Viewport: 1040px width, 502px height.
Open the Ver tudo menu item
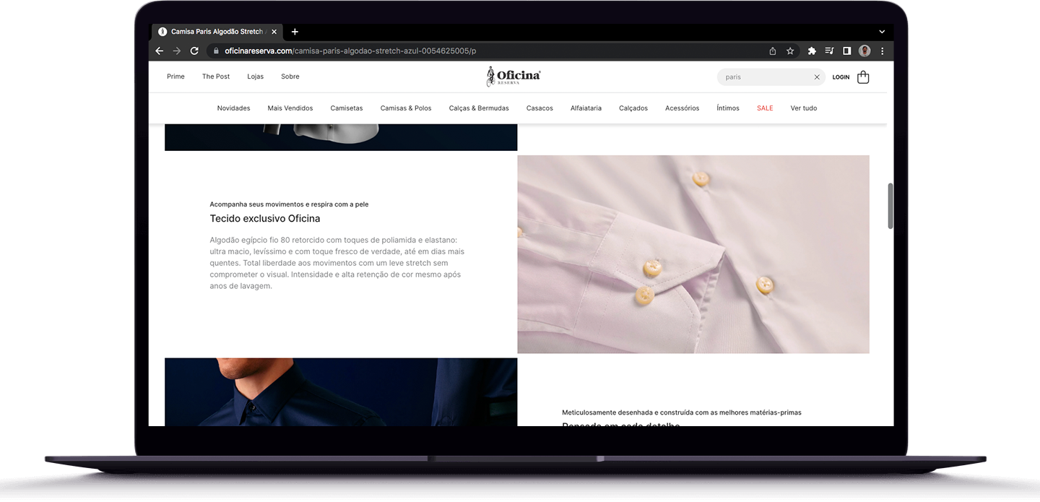(x=804, y=108)
